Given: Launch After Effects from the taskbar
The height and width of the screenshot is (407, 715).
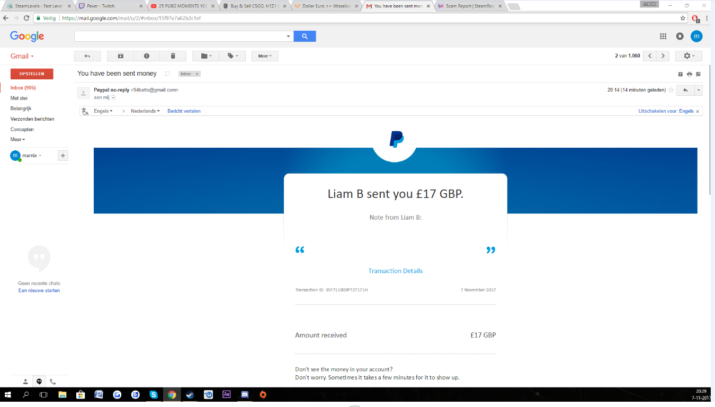Looking at the screenshot, I should 227,394.
